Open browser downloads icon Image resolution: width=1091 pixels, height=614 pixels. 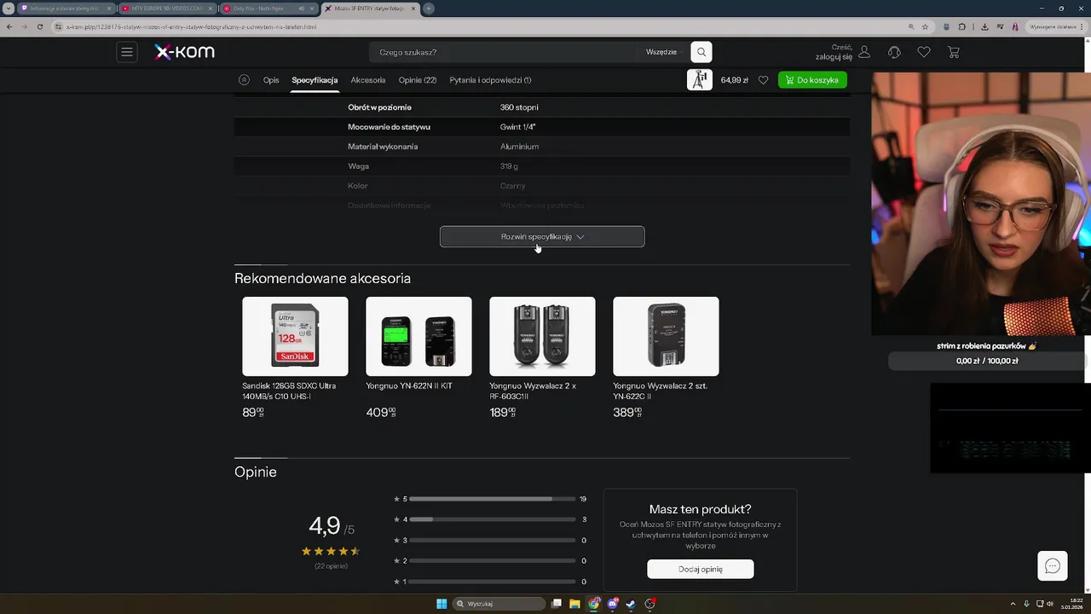(x=984, y=26)
